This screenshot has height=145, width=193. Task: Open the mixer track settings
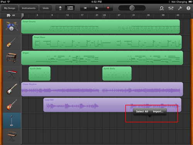[x=171, y=8]
